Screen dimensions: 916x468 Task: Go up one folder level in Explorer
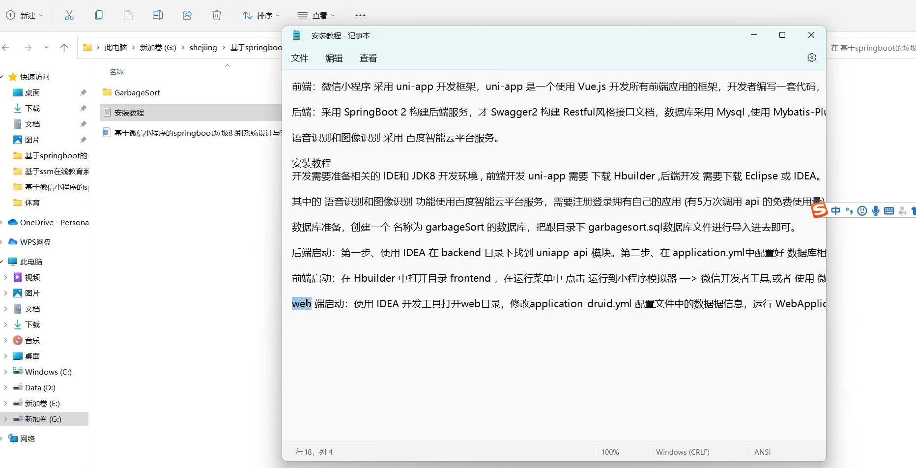click(64, 48)
